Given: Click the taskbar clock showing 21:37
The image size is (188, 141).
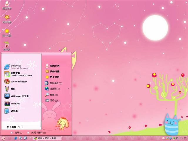Looking at the screenshot, I should [183, 138].
